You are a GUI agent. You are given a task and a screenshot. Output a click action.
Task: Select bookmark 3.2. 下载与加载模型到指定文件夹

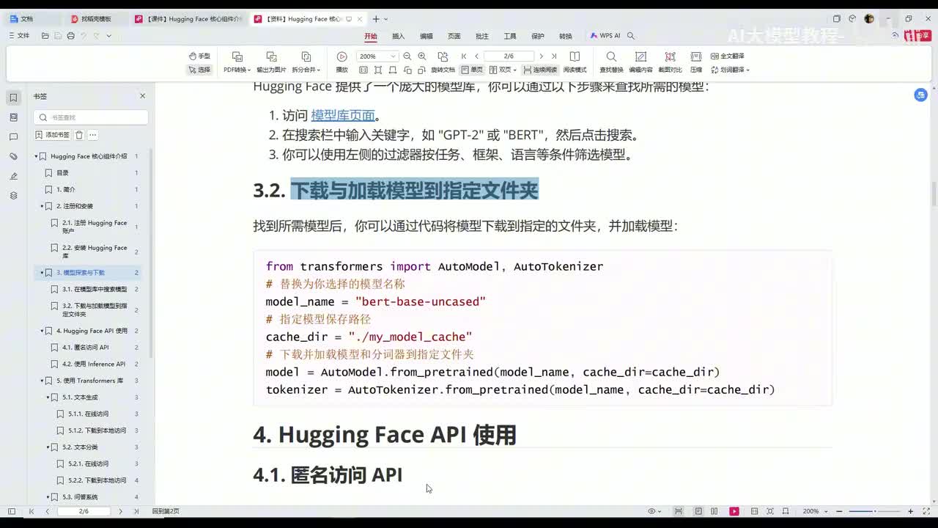pyautogui.click(x=95, y=309)
